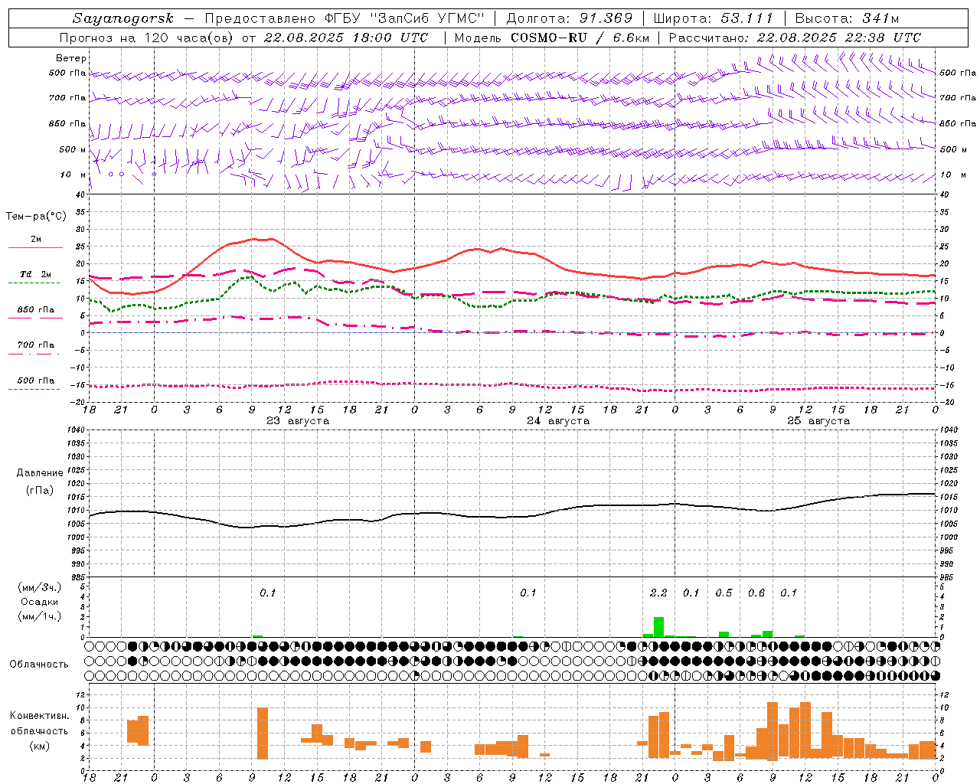Select the "24 августа" date label

pos(558,421)
